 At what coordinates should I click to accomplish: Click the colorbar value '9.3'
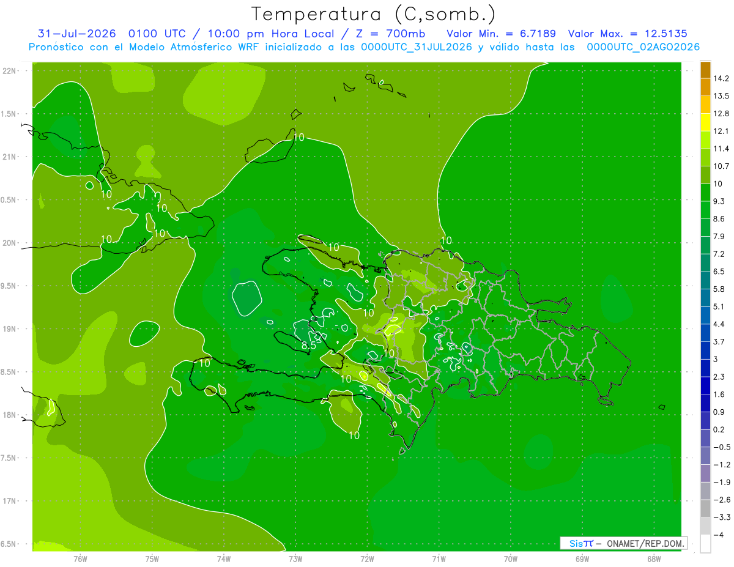[x=719, y=201]
